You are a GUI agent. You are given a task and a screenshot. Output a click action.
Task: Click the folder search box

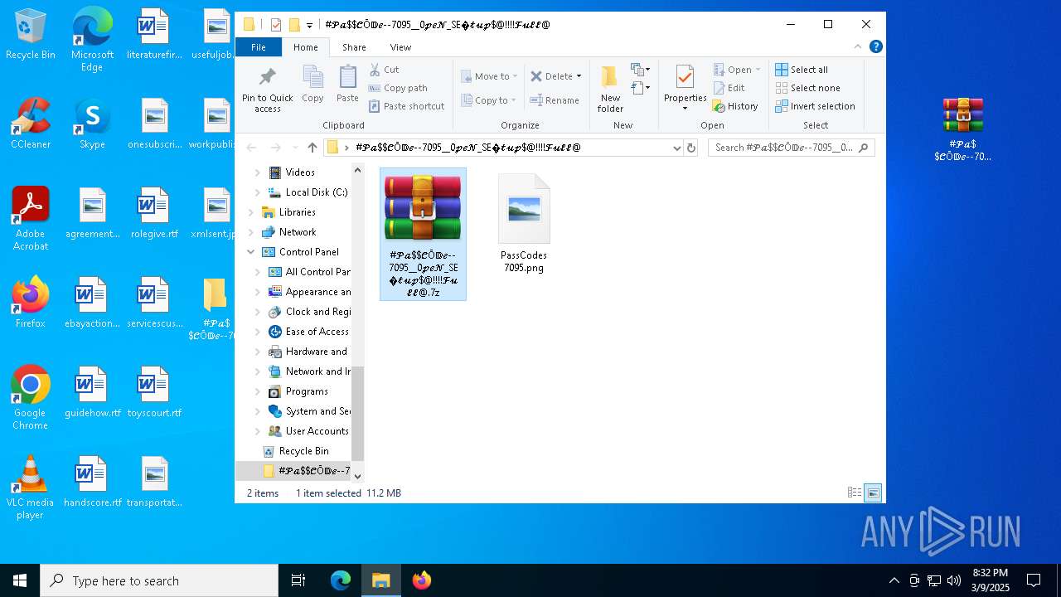(x=792, y=148)
